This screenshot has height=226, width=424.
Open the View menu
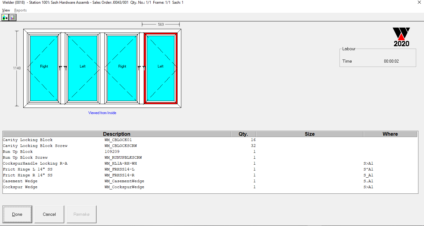(x=6, y=10)
